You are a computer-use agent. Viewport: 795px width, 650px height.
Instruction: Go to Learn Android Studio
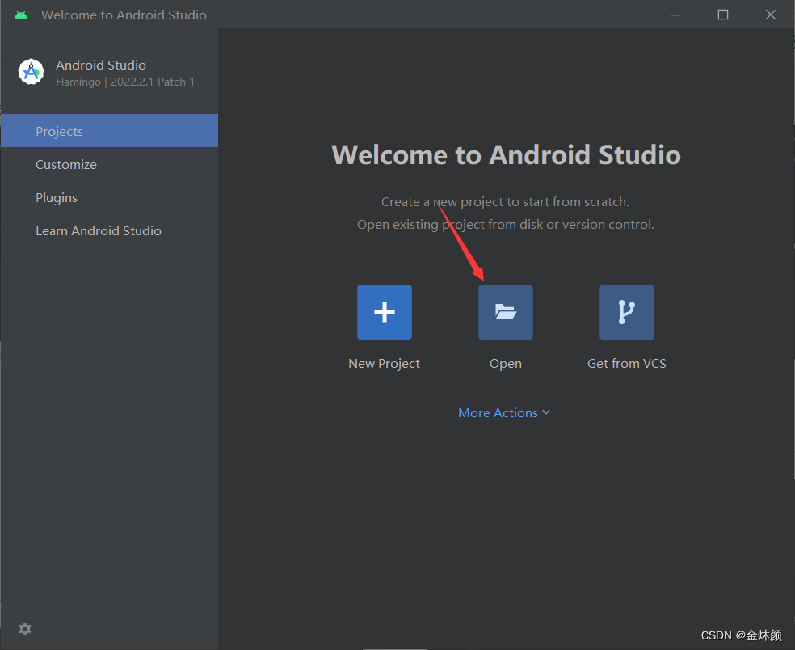[110, 230]
